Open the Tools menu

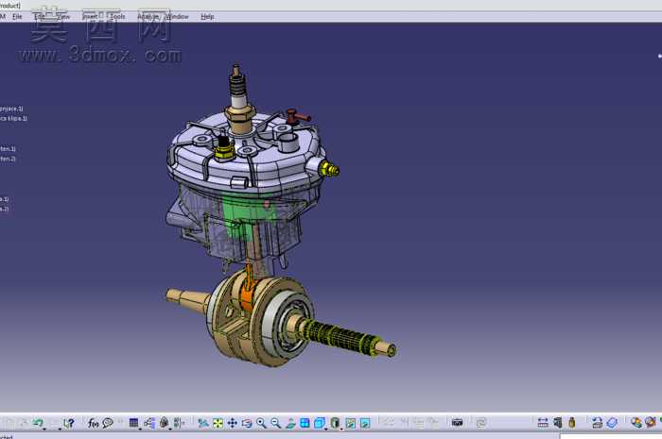[117, 16]
